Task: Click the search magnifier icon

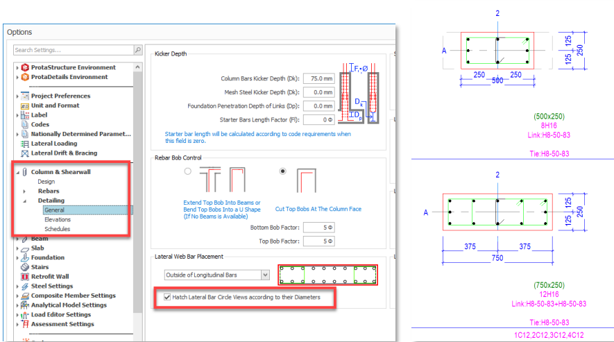Action: point(137,50)
